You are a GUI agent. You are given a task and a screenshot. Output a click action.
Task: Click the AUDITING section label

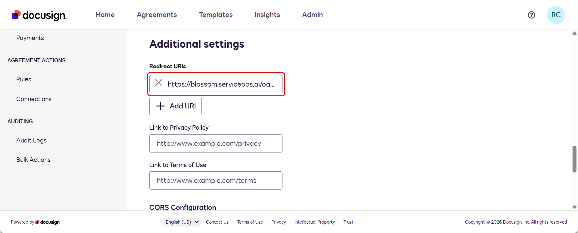[20, 122]
